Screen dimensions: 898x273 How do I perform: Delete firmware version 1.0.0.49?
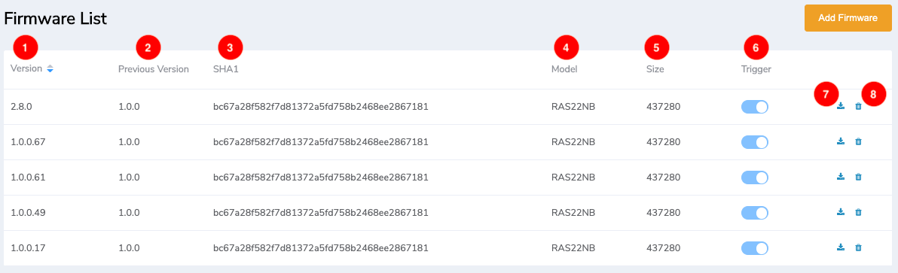[858, 213]
